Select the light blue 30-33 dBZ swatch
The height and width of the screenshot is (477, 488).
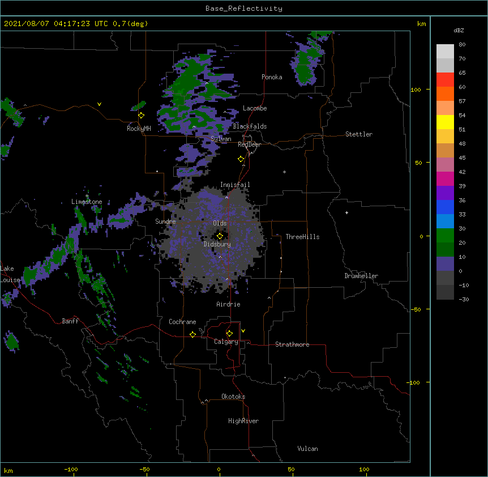[445, 222]
